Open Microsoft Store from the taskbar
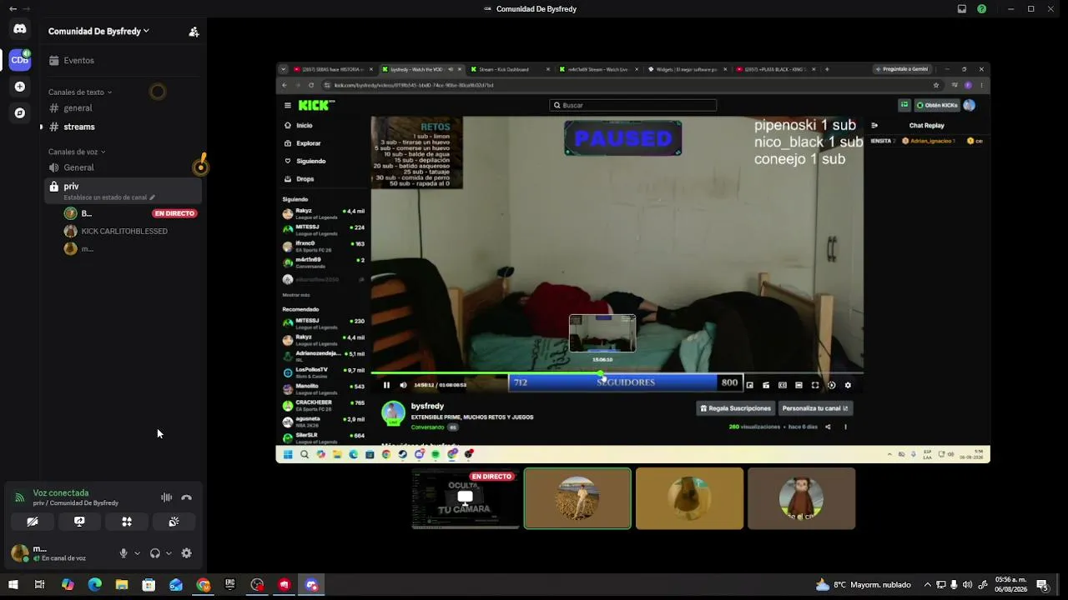1068x600 pixels. tap(149, 585)
